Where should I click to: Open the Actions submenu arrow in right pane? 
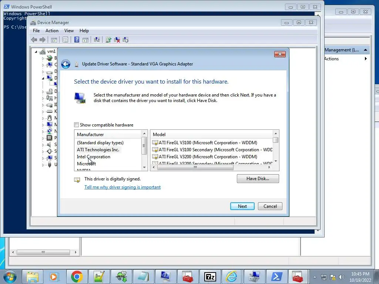366,59
